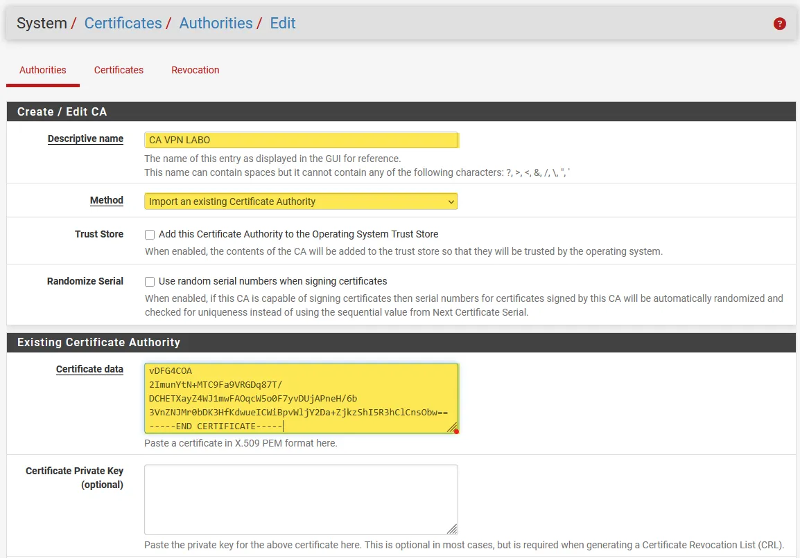Grab the Private Key textarea resize handle

coord(452,529)
